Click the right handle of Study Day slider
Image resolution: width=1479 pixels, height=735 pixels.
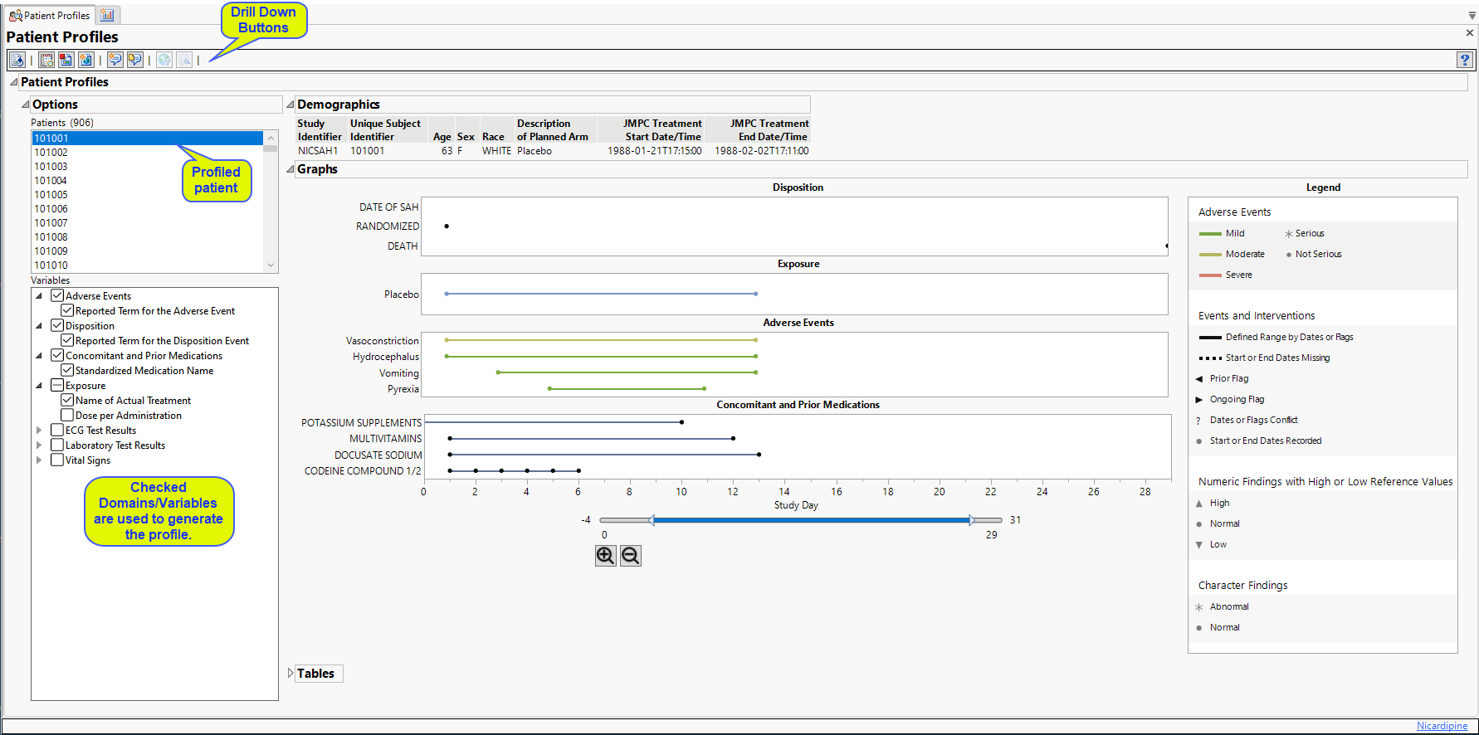click(971, 520)
